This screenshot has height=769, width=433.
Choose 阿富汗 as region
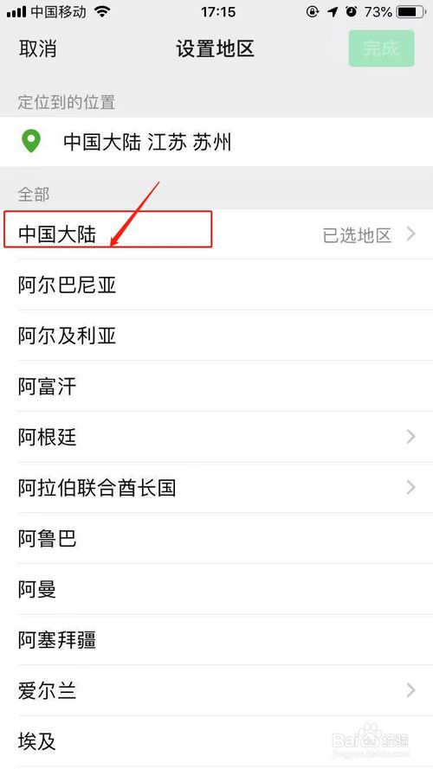pyautogui.click(x=216, y=387)
